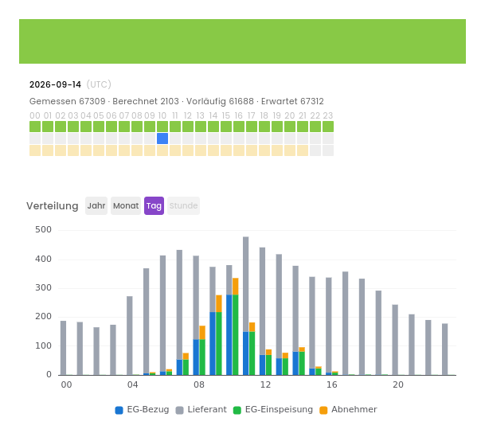Screen dimensions: 485x441
Task: Click green measured cell for hour 12
Action: coord(188,127)
